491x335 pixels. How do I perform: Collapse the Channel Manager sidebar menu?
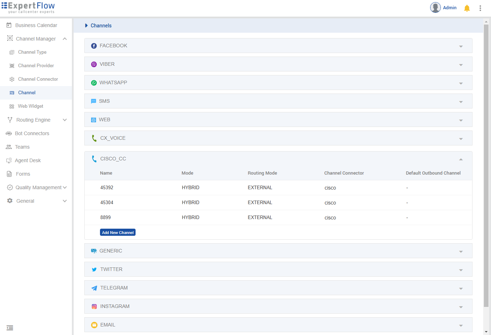[65, 39]
